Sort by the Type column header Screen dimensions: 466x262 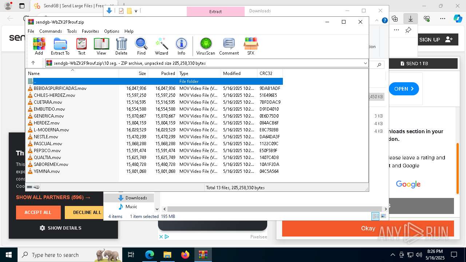[x=199, y=73]
